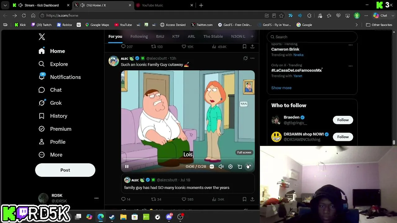397x223 pixels.
Task: Open Explore in the X sidebar
Action: 53,64
